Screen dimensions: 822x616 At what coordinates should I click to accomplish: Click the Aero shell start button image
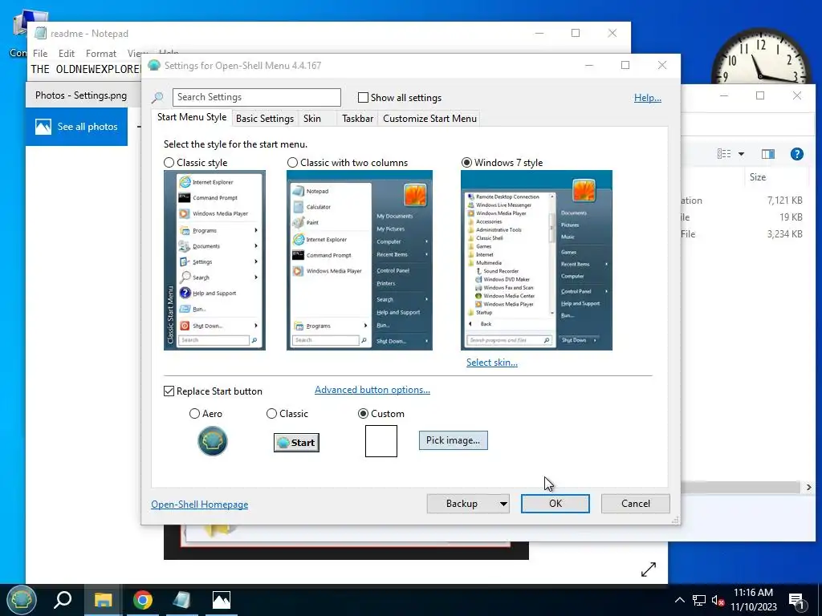click(212, 440)
